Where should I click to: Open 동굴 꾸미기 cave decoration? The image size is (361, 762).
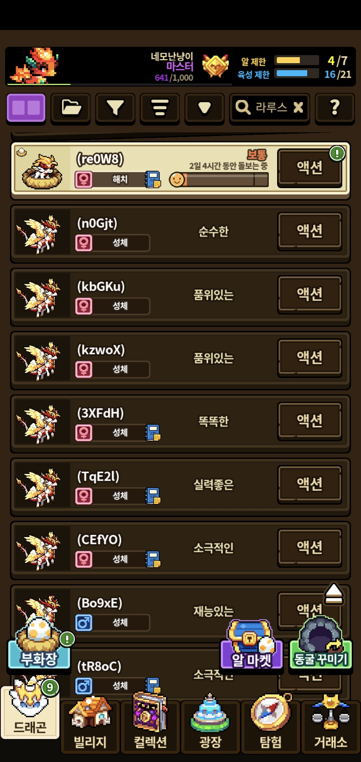coord(321,644)
